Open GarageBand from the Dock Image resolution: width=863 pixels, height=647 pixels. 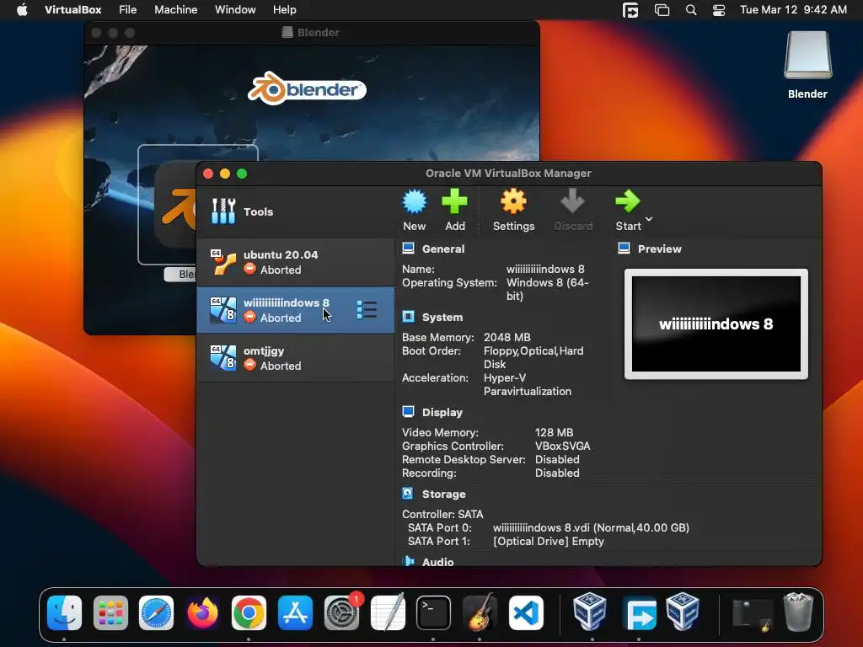pos(480,612)
